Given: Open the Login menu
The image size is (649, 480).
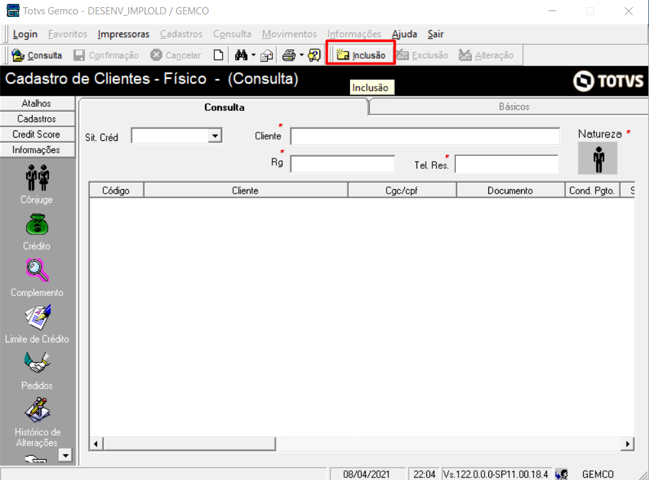Looking at the screenshot, I should pos(25,34).
